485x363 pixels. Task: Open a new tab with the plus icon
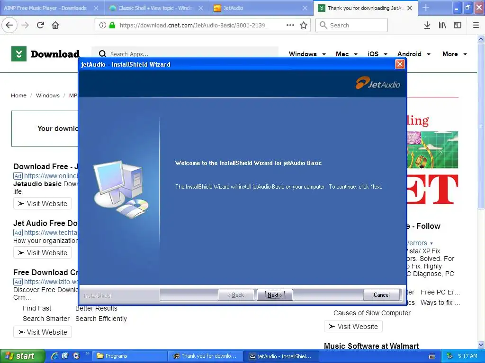click(x=426, y=8)
